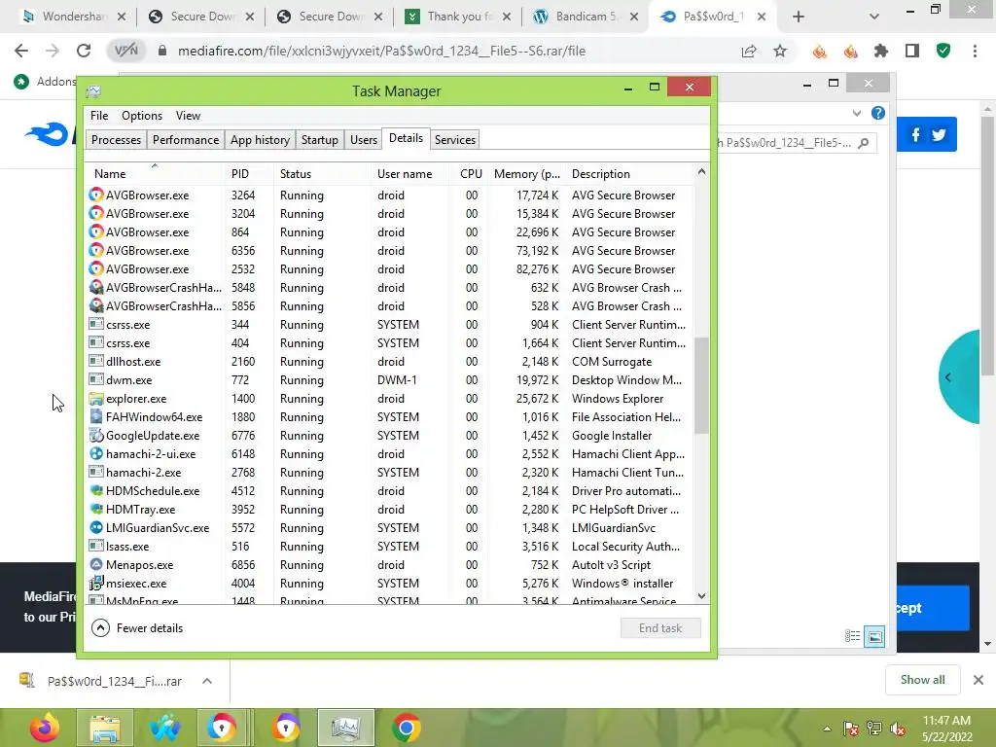Open the Processes tab in Task Manager
This screenshot has width=996, height=747.
pyautogui.click(x=117, y=140)
